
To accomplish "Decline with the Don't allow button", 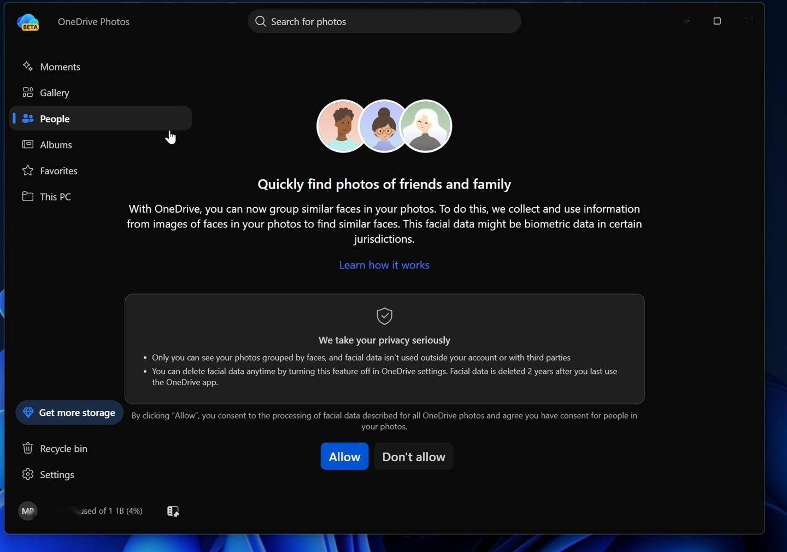I will (x=414, y=456).
